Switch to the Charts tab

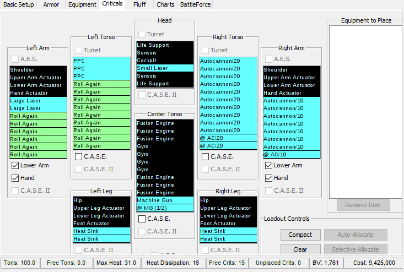[x=165, y=4]
